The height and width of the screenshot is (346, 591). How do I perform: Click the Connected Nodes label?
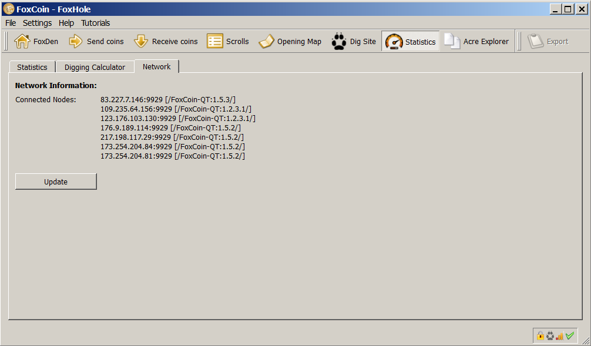pos(46,99)
